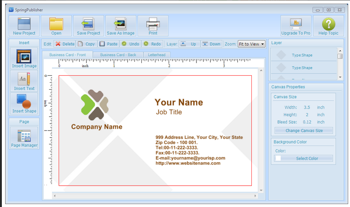This screenshot has width=350, height=207.
Task: Paste from clipboard
Action: coord(109,44)
